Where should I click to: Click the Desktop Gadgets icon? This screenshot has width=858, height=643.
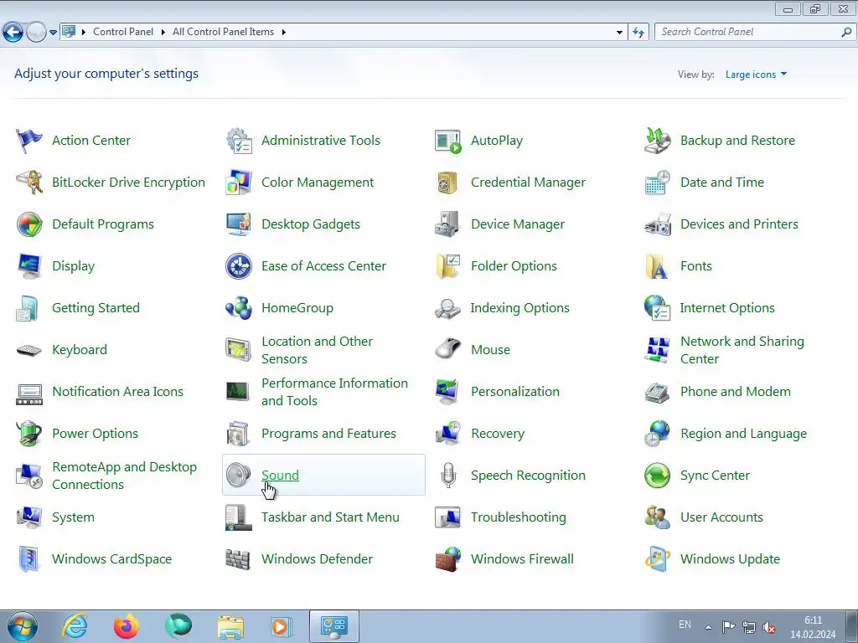[x=239, y=224]
